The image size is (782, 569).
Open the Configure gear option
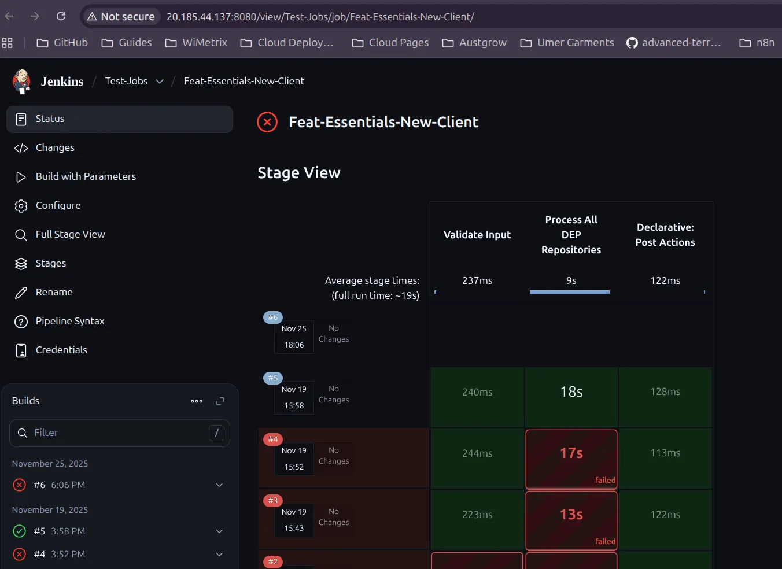[21, 206]
